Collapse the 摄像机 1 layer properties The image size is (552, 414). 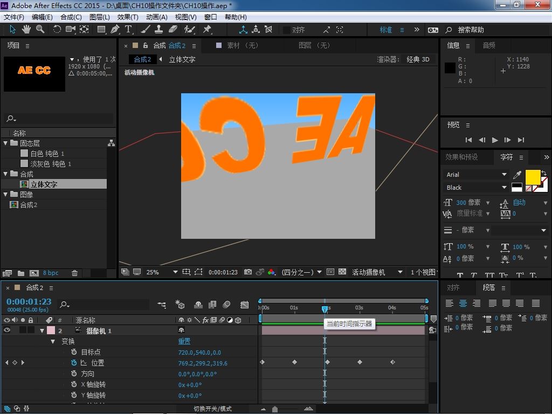[x=42, y=330]
